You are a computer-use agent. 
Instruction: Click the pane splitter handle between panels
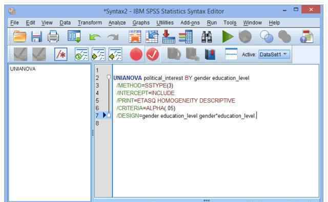(x=93, y=132)
